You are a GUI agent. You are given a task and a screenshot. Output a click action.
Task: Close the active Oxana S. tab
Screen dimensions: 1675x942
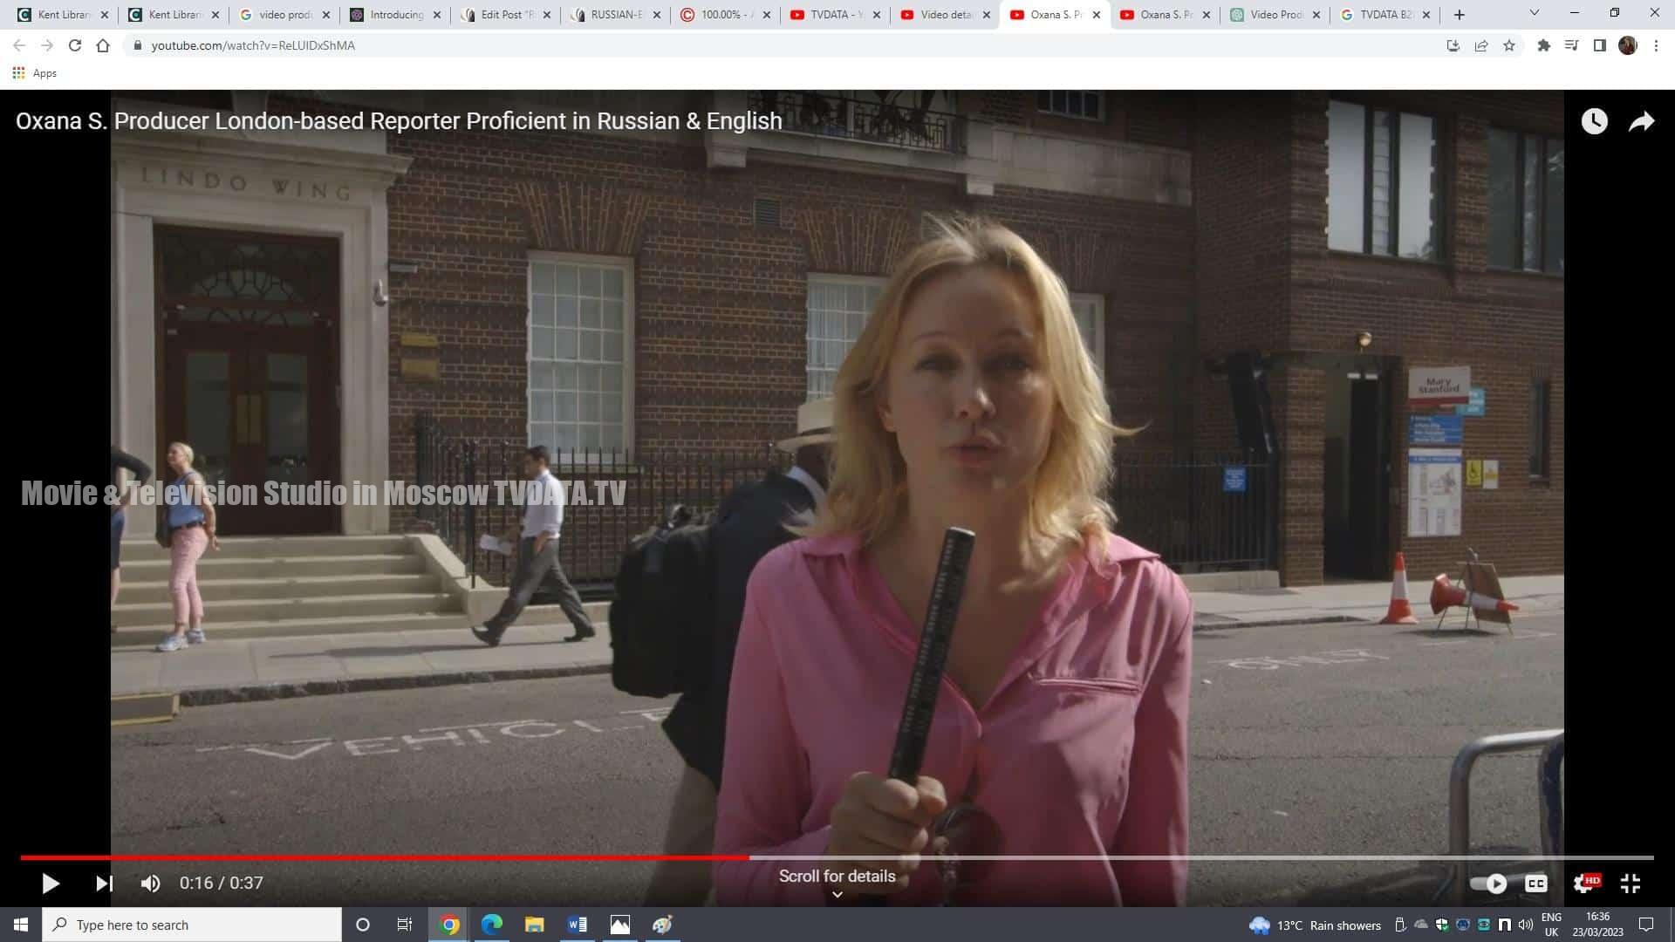click(1097, 15)
